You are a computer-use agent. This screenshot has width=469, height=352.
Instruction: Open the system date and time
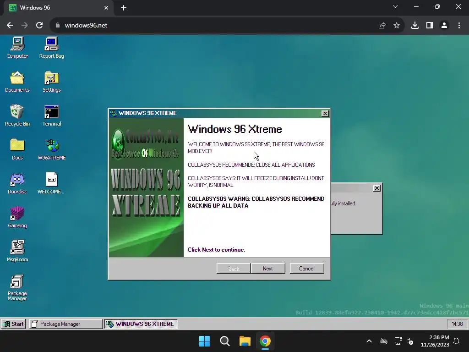[435, 341]
